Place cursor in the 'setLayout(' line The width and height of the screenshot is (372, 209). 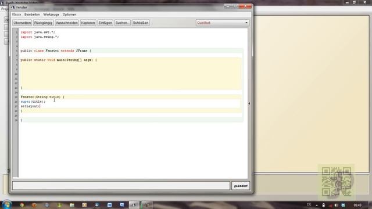point(30,106)
